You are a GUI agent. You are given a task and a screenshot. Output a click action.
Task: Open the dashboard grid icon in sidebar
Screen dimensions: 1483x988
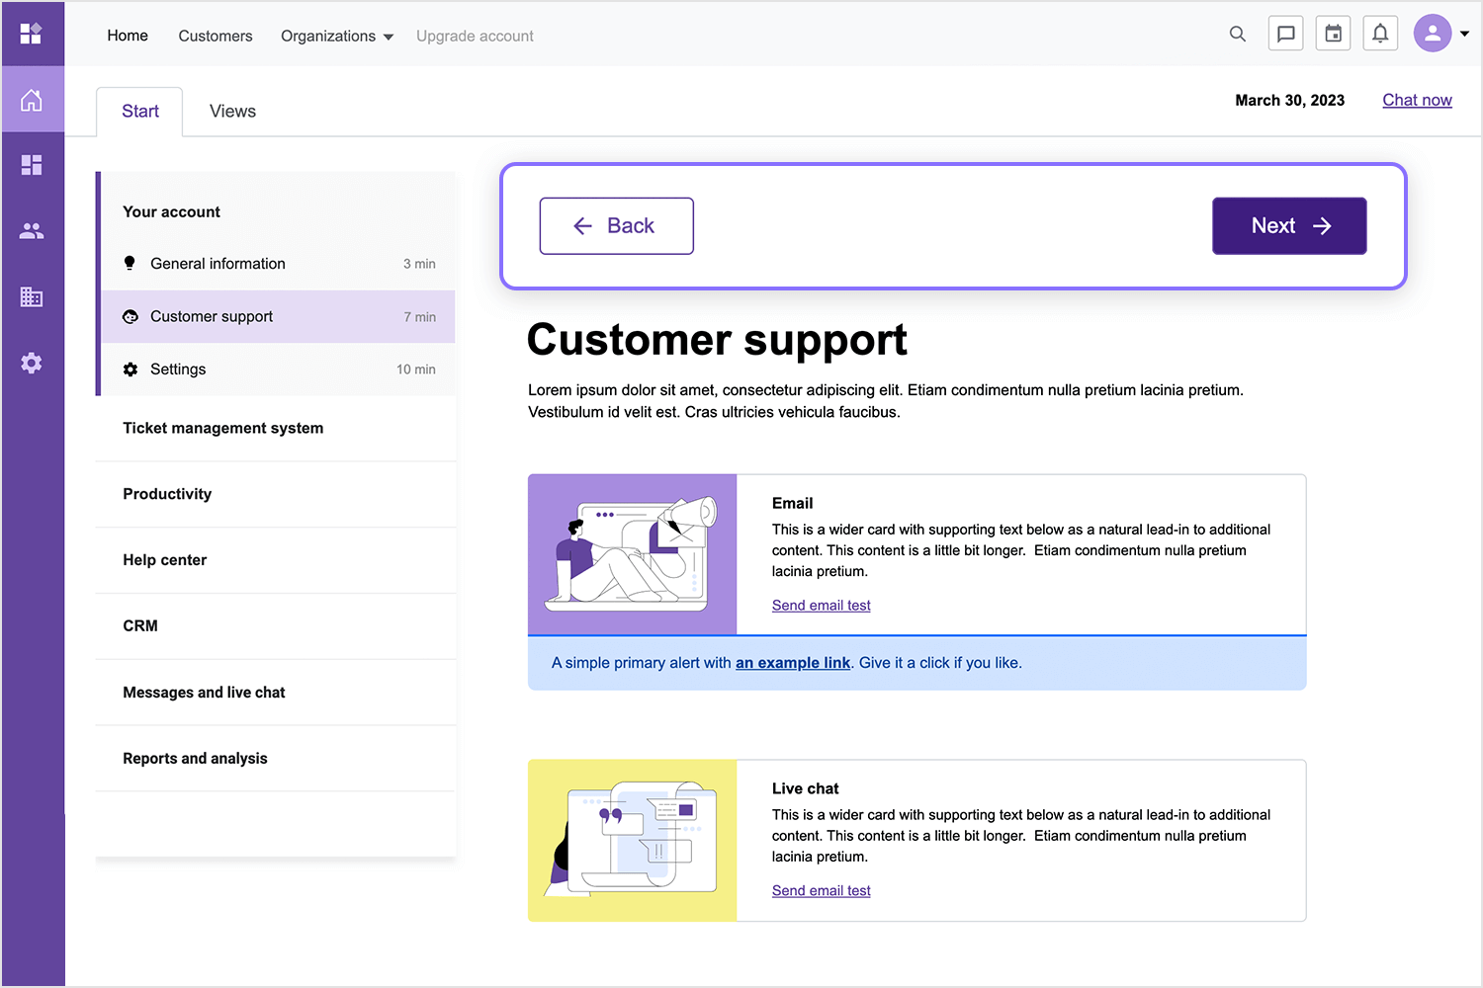click(x=32, y=165)
